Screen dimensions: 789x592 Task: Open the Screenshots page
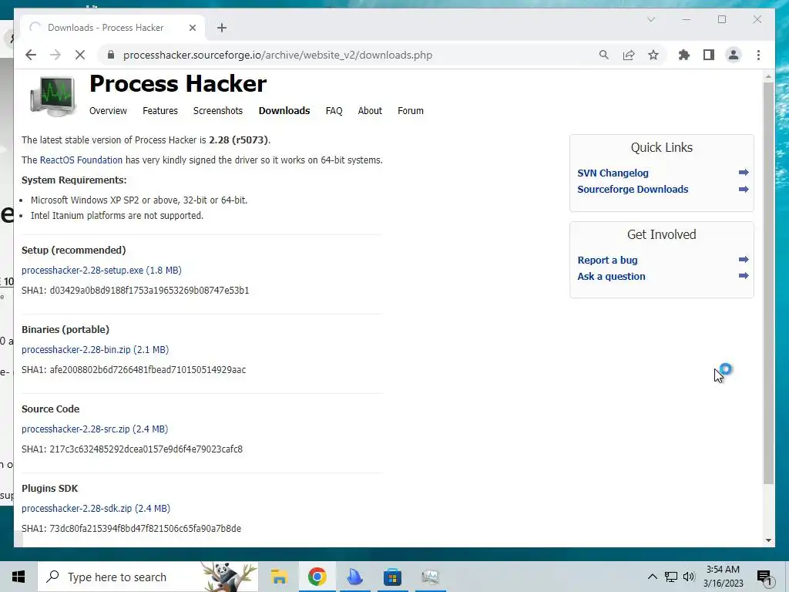(x=218, y=111)
